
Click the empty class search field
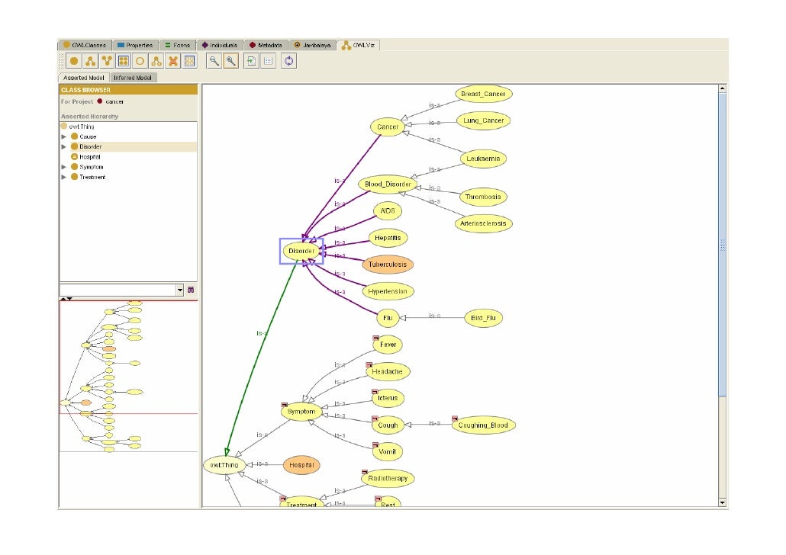pos(118,290)
